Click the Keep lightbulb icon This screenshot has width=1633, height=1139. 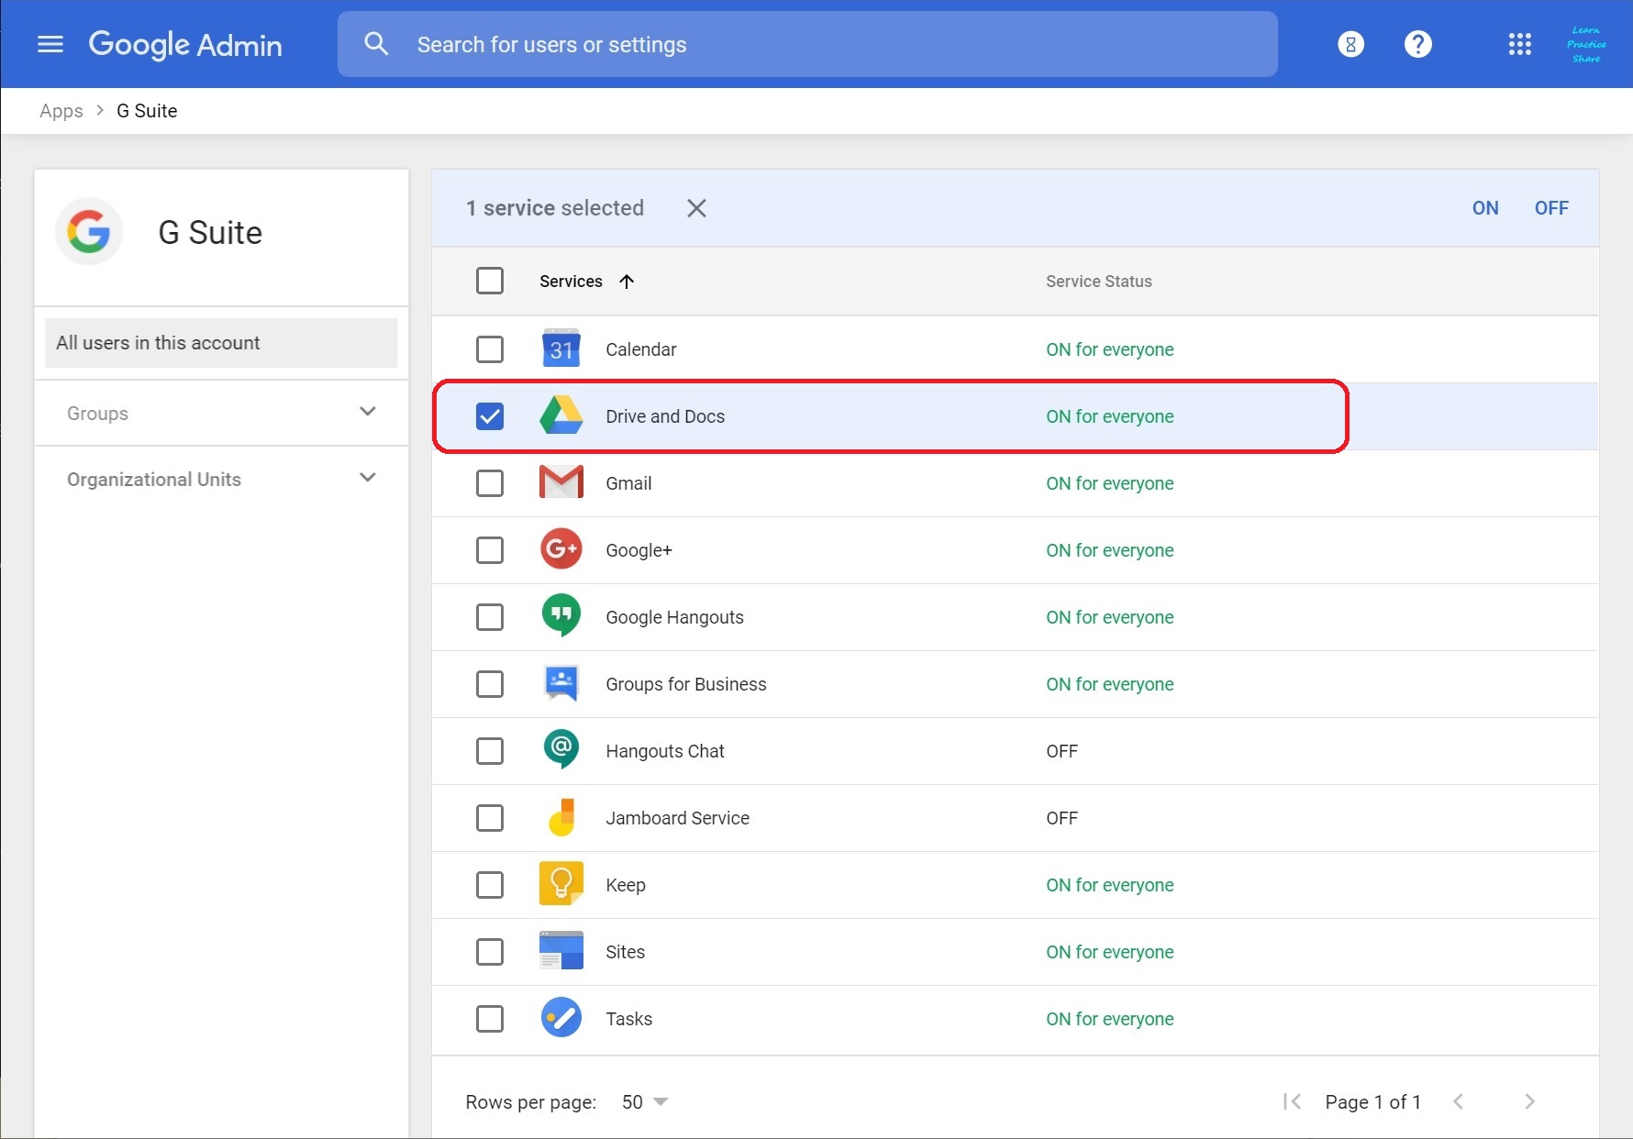click(x=561, y=884)
